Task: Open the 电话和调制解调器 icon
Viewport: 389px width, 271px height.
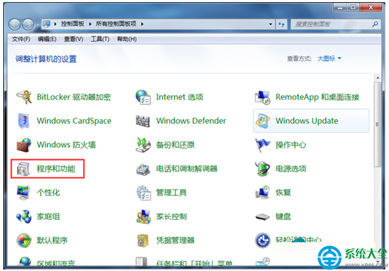Action: [143, 169]
